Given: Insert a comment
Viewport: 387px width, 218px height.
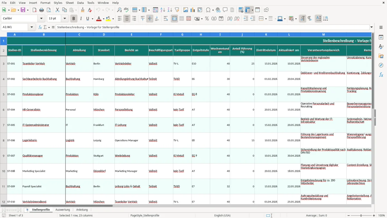Looking at the screenshot, I should 225,10.
